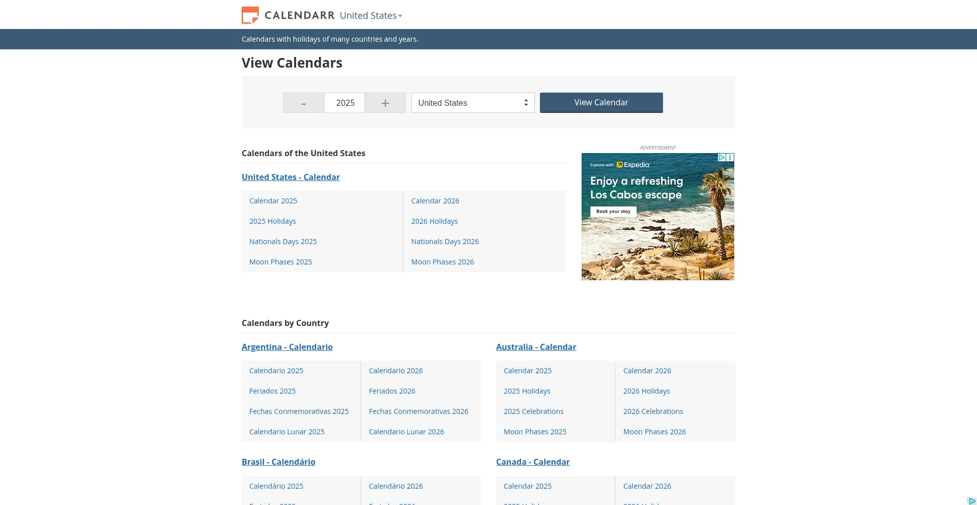Open Feriados 2025 under Argentina
Image resolution: width=977 pixels, height=505 pixels.
click(272, 391)
